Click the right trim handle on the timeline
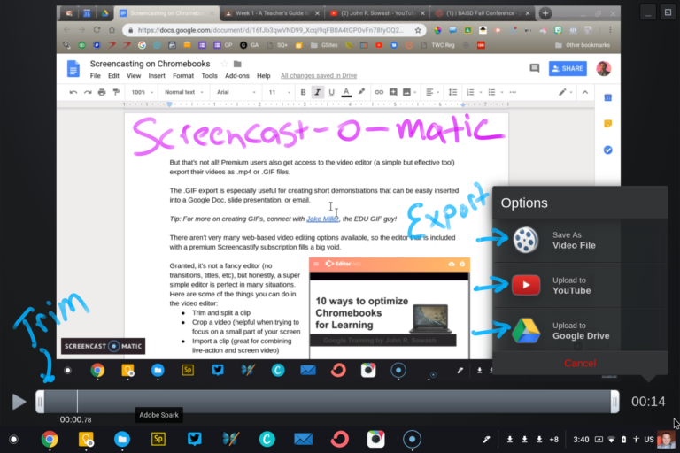This screenshot has height=453, width=680. tap(614, 402)
